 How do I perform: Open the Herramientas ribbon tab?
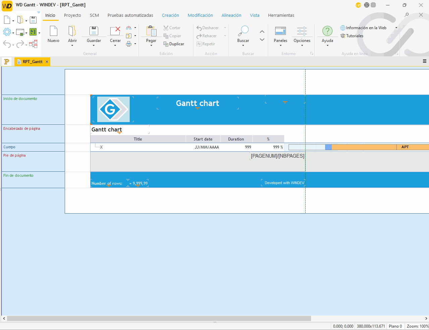click(281, 15)
